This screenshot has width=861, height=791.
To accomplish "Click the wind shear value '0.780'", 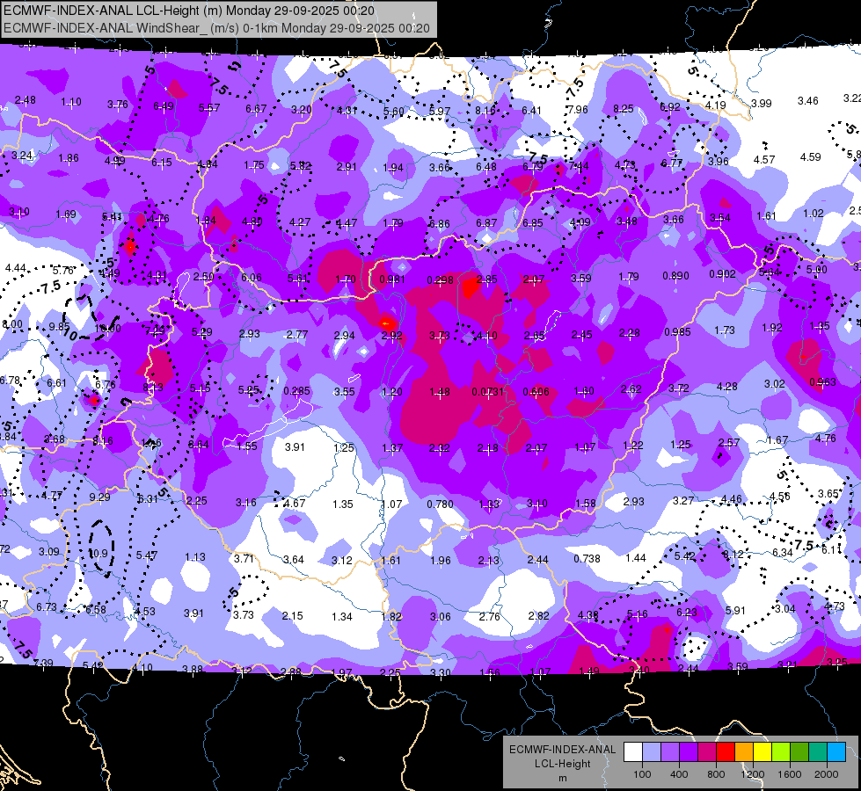I will 441,504.
